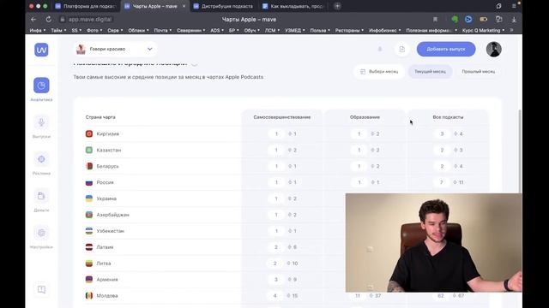Click the bookmark icon in address bar

(x=435, y=20)
